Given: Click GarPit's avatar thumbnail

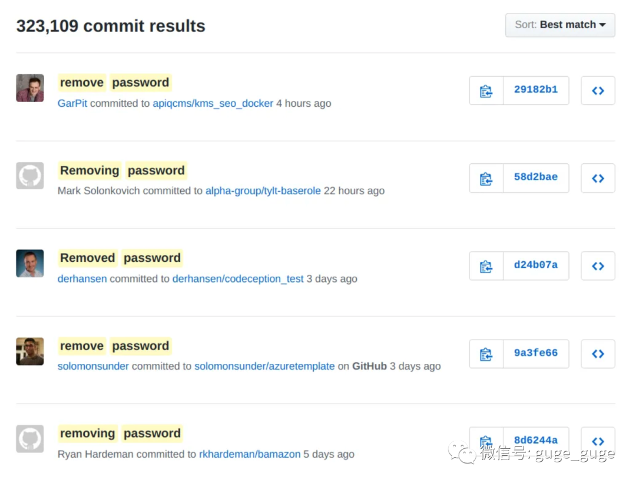Looking at the screenshot, I should click(30, 88).
